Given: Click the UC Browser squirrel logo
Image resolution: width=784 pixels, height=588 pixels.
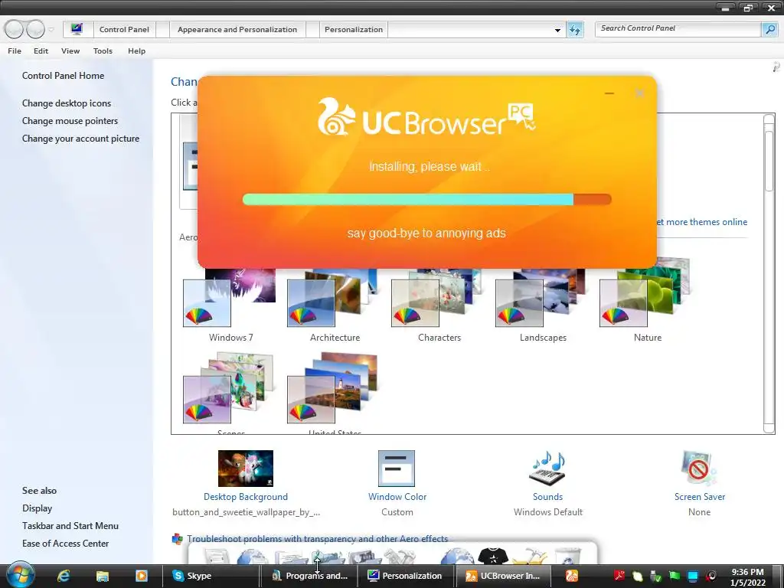Looking at the screenshot, I should coord(336,116).
